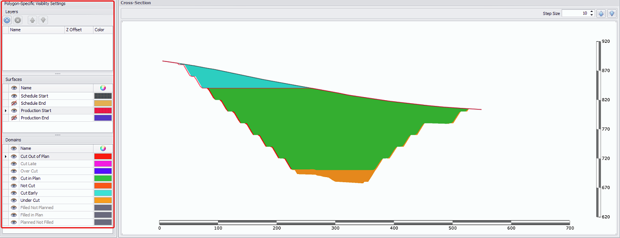620x238 pixels.
Task: Click the Surfaces Name column header
Action: (x=56, y=88)
